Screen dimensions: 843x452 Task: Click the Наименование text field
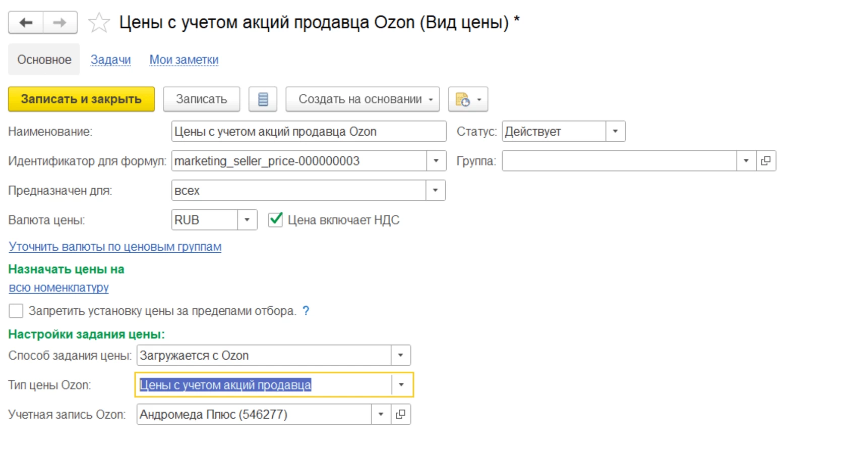pyautogui.click(x=308, y=132)
